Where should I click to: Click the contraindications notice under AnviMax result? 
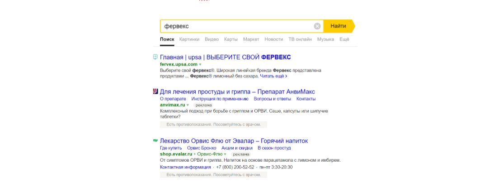coord(213,125)
